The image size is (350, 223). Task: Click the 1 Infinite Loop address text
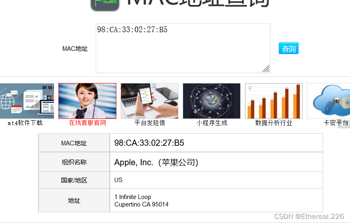pos(133,197)
